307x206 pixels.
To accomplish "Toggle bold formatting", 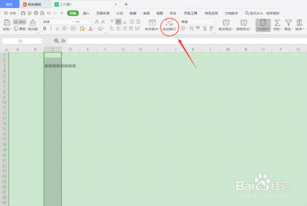I will pos(45,28).
